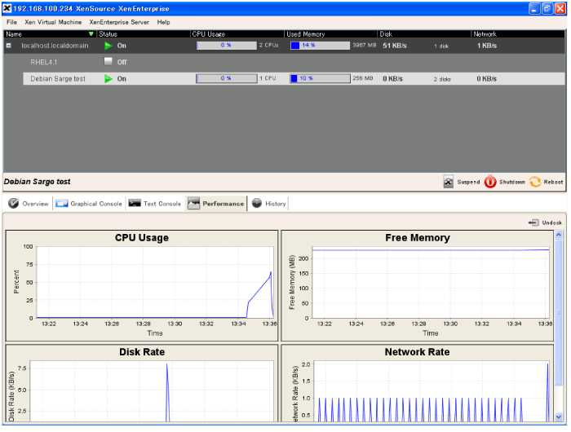Click the host CPU usage bar showing 0 %
The height and width of the screenshot is (432, 571).
[x=227, y=46]
